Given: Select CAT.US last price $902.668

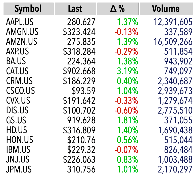Looking at the screenshot, I should pyautogui.click(x=79, y=71).
